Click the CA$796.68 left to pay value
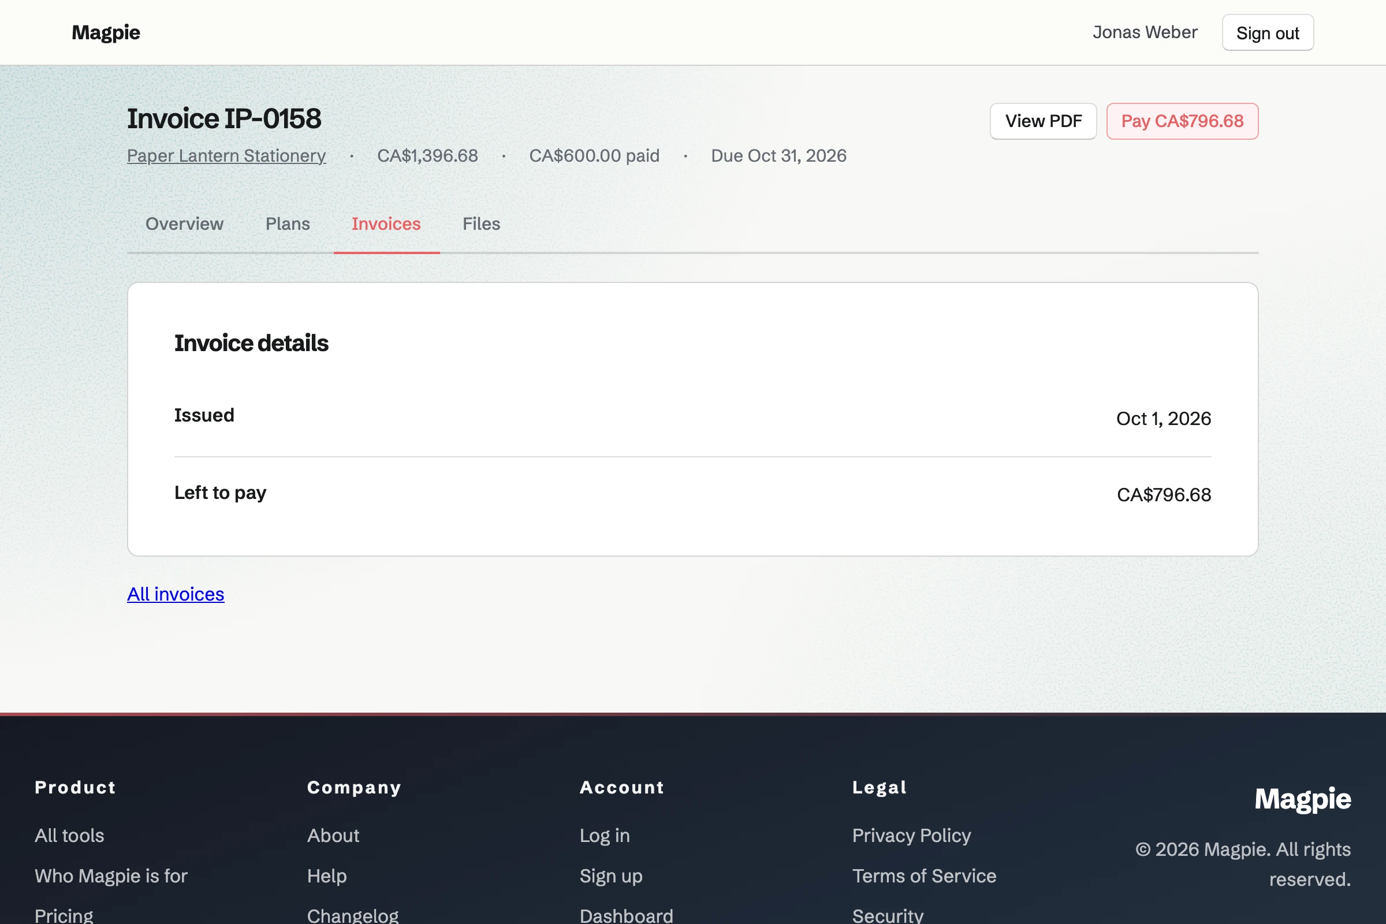Screen dimensions: 1386x924 1164,495
